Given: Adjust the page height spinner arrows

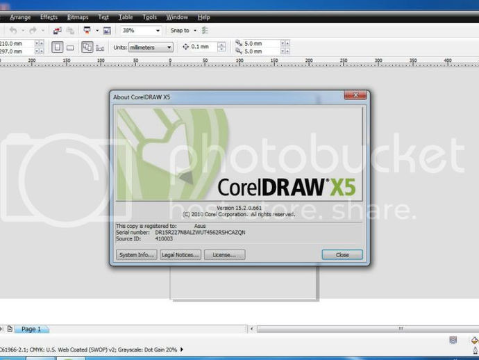Looking at the screenshot, I should [x=39, y=51].
